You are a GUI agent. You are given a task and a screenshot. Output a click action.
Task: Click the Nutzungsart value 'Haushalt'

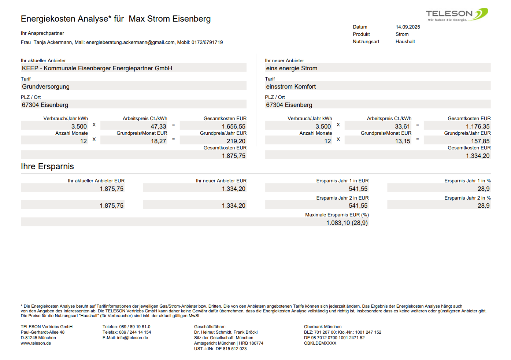[x=405, y=42]
